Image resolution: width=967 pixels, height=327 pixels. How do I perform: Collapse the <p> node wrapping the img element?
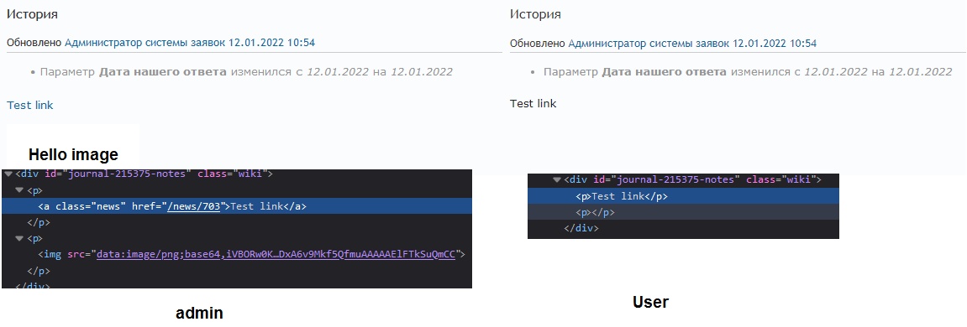pos(19,238)
